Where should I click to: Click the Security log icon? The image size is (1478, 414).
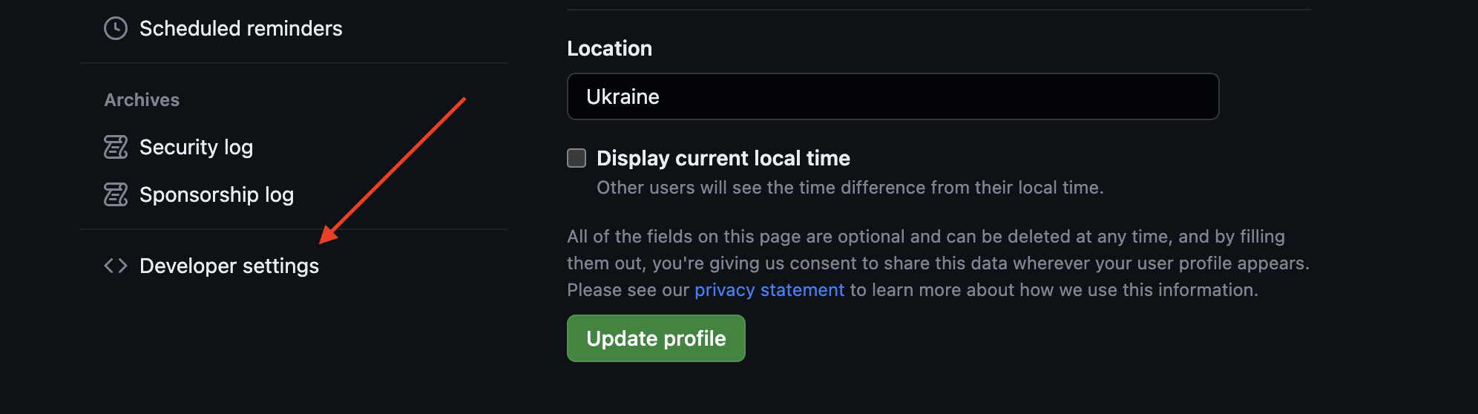(116, 147)
